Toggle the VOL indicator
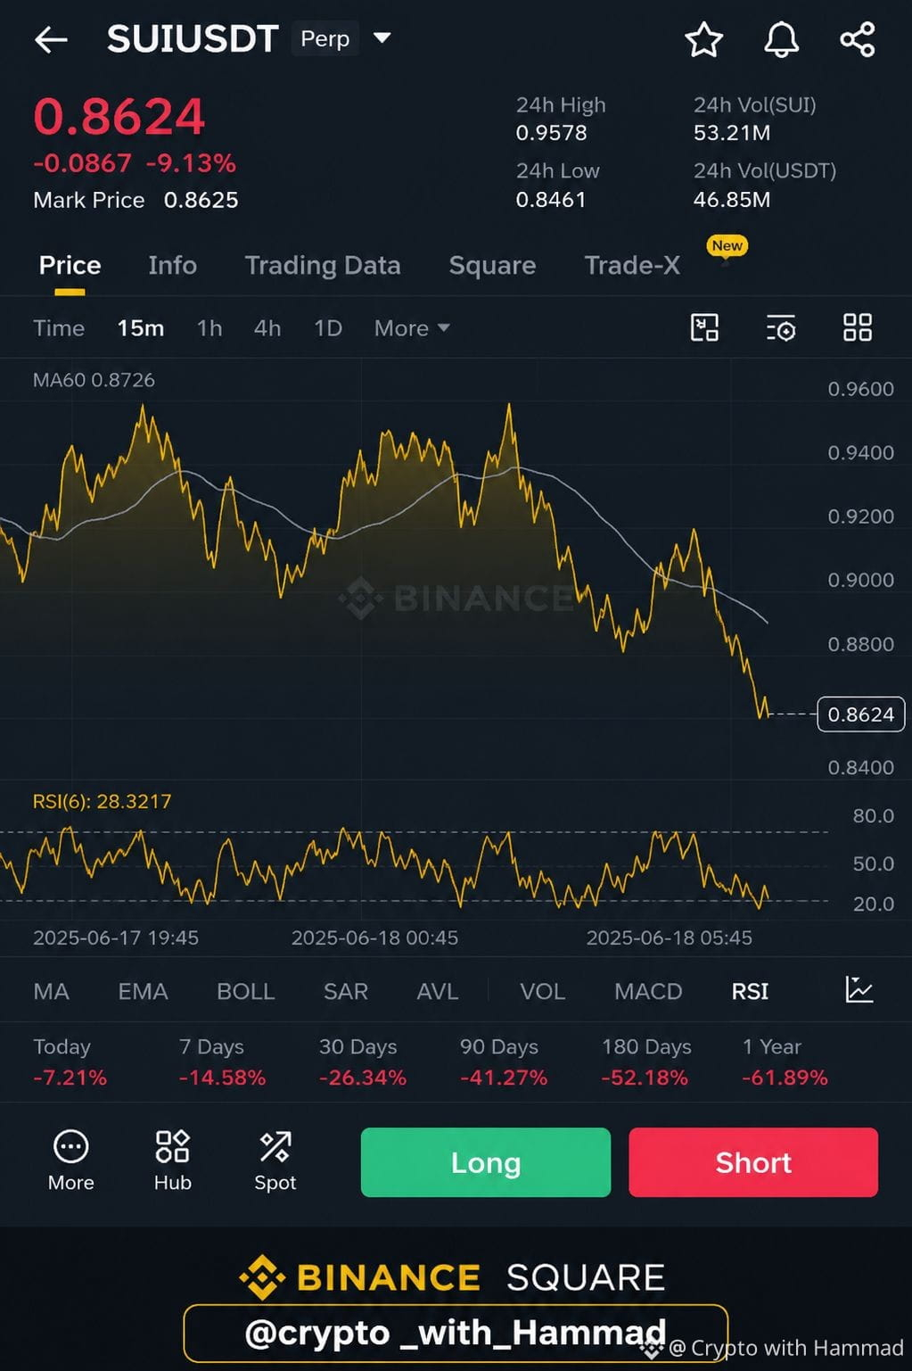This screenshot has width=912, height=1371. click(542, 991)
